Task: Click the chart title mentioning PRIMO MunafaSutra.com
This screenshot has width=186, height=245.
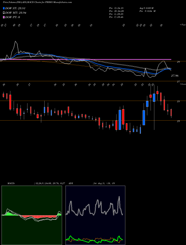Action: coord(38,2)
